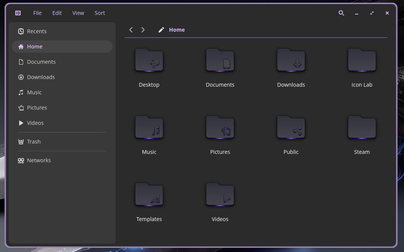Expand the Sort menu
The image size is (404, 252).
[100, 13]
